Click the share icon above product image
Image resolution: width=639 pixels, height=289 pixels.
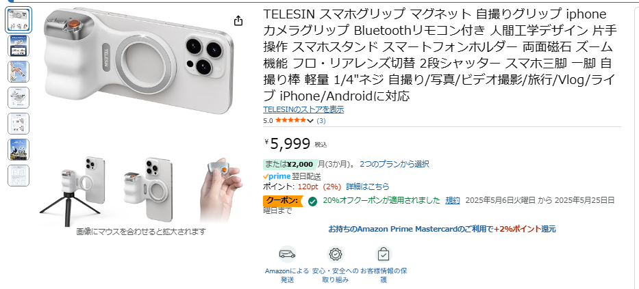click(238, 21)
